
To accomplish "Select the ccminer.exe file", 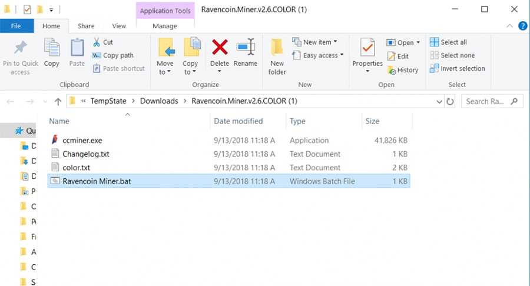I will click(82, 141).
